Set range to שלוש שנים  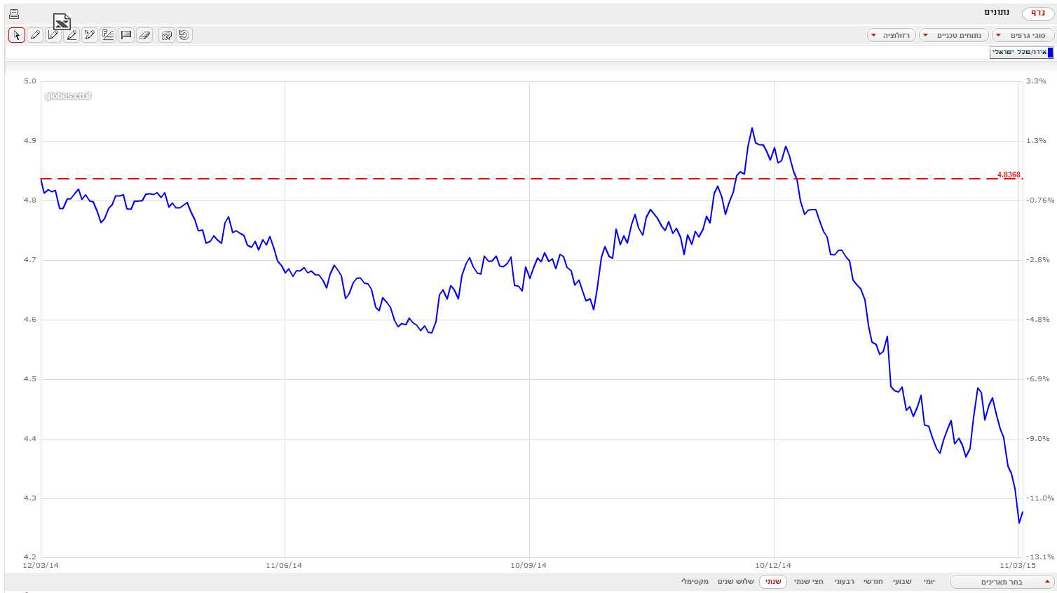(x=735, y=582)
